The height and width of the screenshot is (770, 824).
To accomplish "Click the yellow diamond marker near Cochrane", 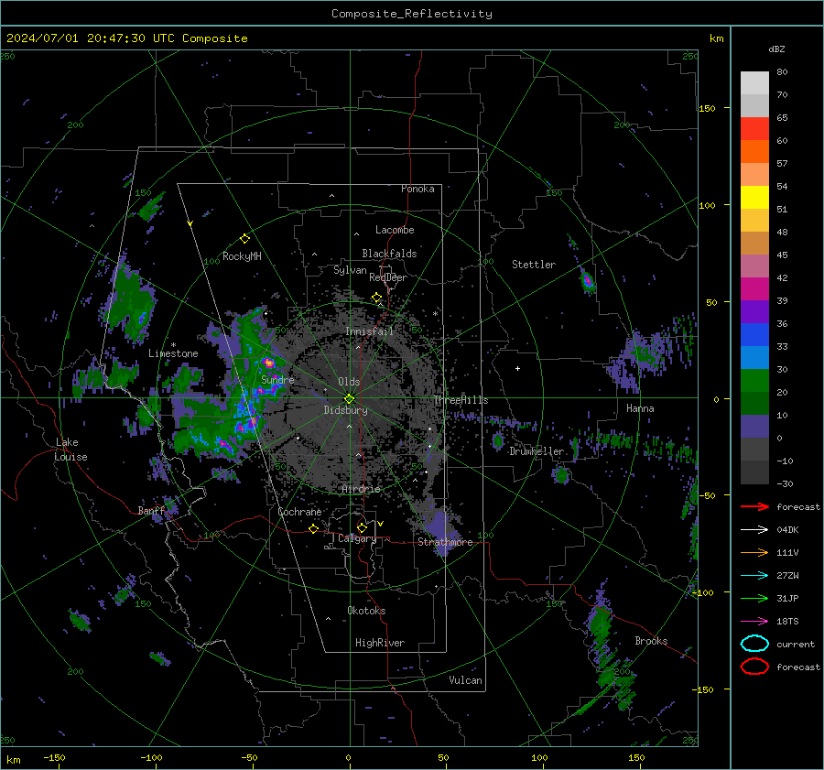I will [313, 528].
